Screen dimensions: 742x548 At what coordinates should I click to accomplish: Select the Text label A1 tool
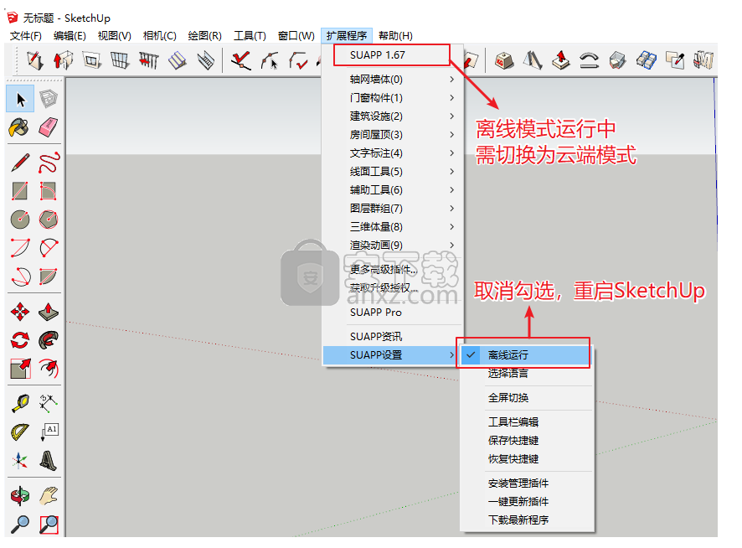[49, 432]
